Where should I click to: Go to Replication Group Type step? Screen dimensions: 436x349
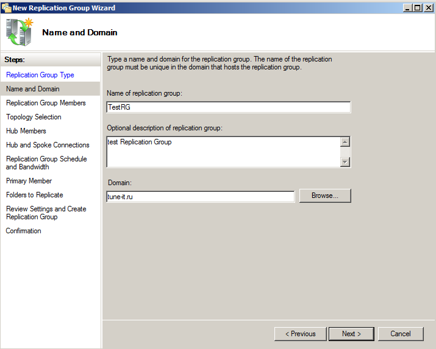coord(40,75)
